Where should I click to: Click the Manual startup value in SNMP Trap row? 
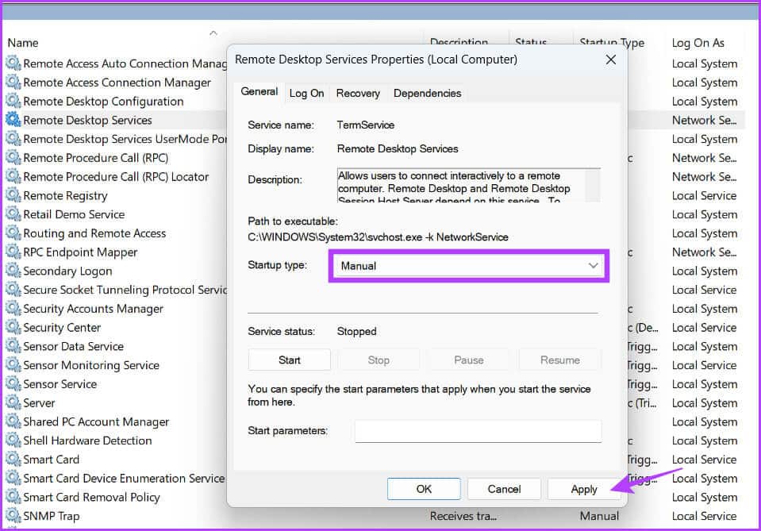coord(599,516)
